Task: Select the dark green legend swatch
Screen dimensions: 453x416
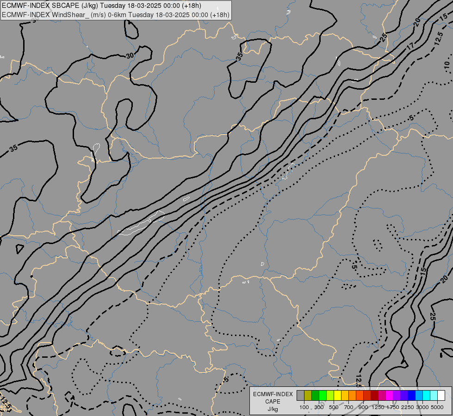Action: point(315,395)
